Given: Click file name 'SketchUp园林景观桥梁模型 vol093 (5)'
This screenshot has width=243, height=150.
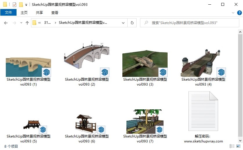Looking at the screenshot, I should coord(28,139).
